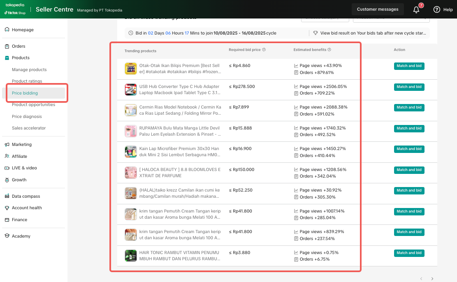Click the Help question mark icon
Viewport: 457px width, 282px height.
(436, 9)
